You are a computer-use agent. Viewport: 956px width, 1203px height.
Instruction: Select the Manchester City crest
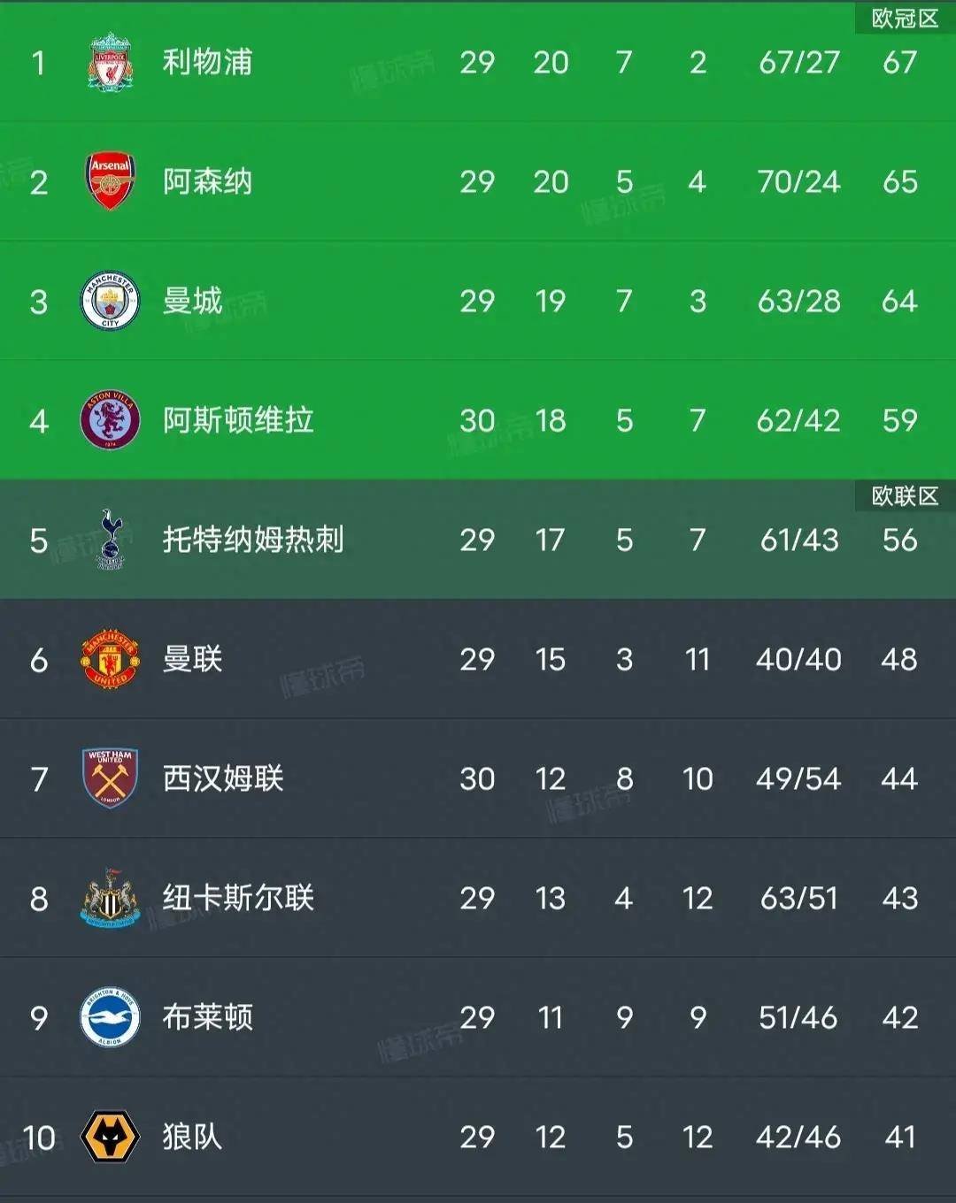(110, 301)
